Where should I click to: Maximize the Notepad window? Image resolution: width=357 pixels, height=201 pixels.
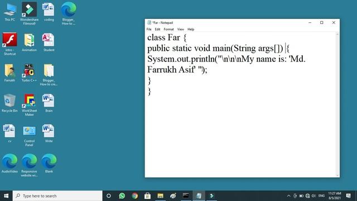[322, 22]
